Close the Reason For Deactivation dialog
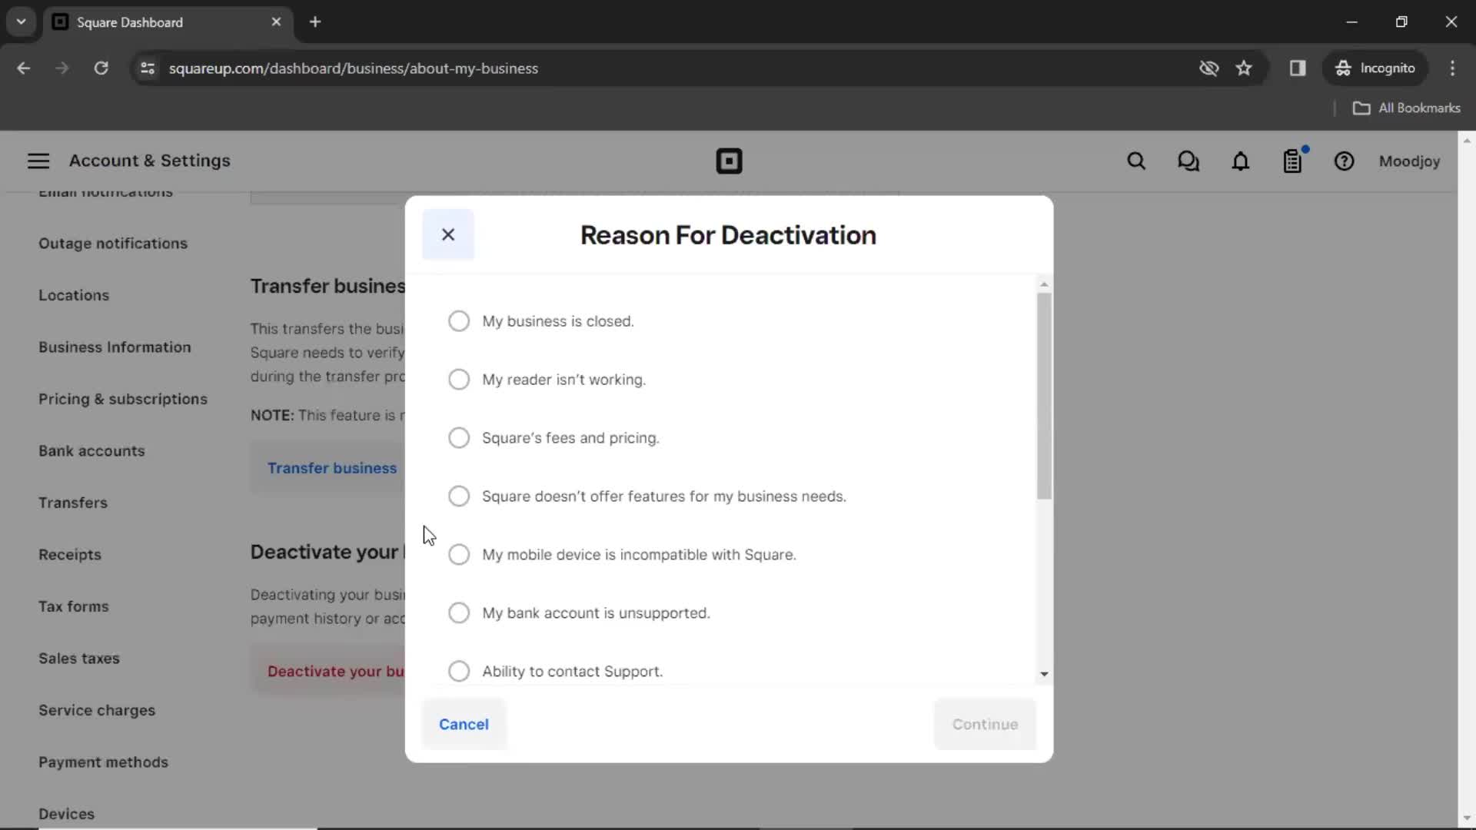Screen dimensions: 1476x830 [x=448, y=234]
